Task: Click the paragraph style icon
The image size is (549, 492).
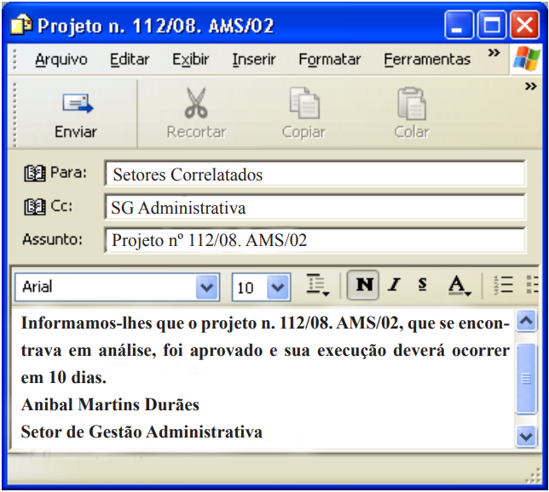Action: [319, 286]
